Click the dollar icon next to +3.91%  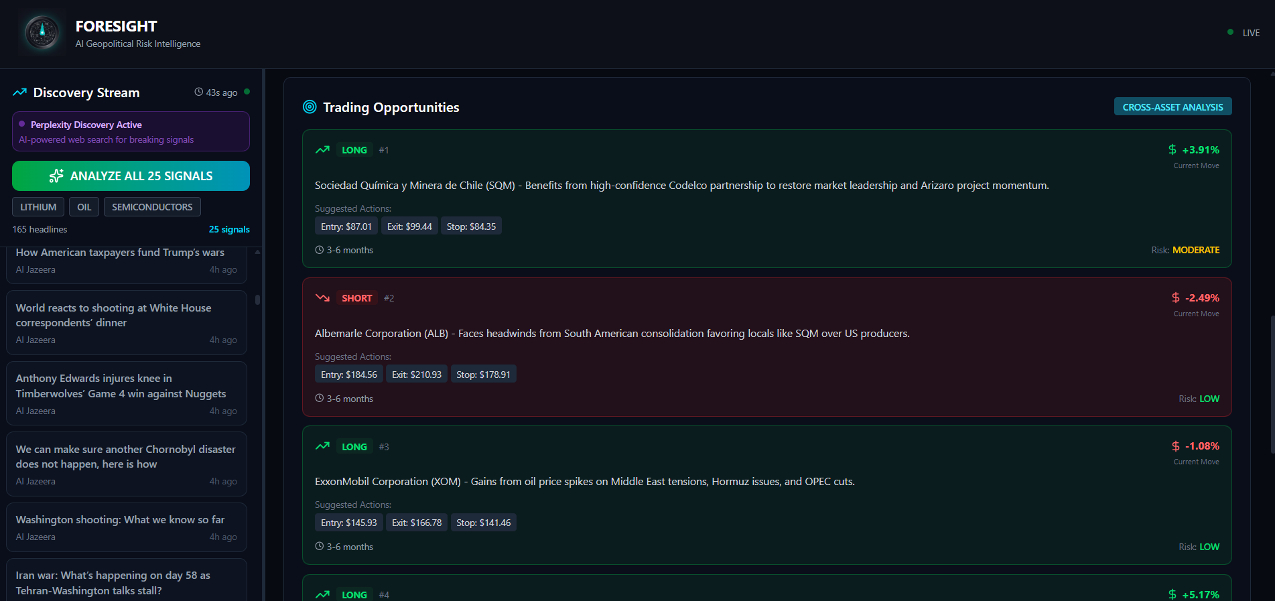coord(1172,149)
